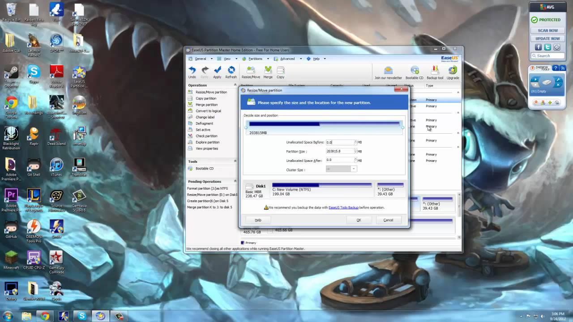
Task: Click AVG gadget Twitter icon
Action: point(547,47)
